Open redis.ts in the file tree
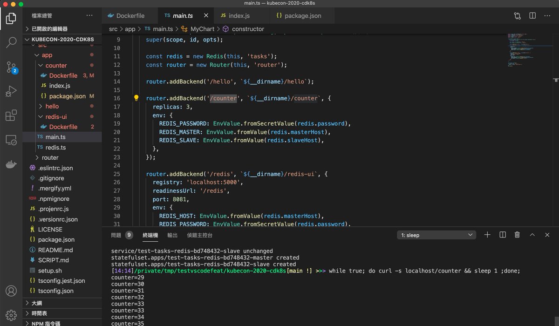The image size is (559, 326). pos(62,147)
